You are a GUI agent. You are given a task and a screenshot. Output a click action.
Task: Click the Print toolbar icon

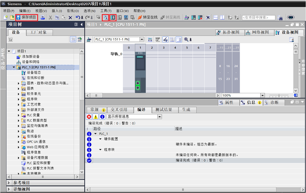42,17
